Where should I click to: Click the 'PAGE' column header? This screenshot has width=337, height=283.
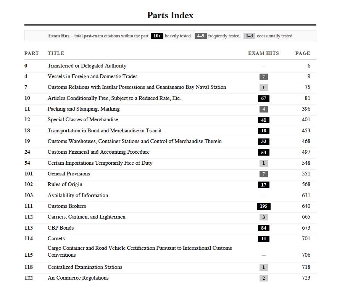pyautogui.click(x=303, y=53)
